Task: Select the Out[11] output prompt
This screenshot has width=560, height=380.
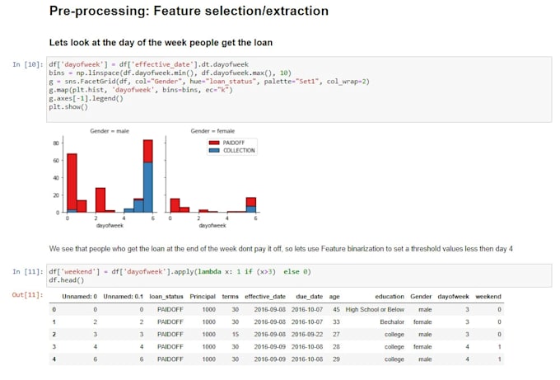Action: click(x=27, y=295)
